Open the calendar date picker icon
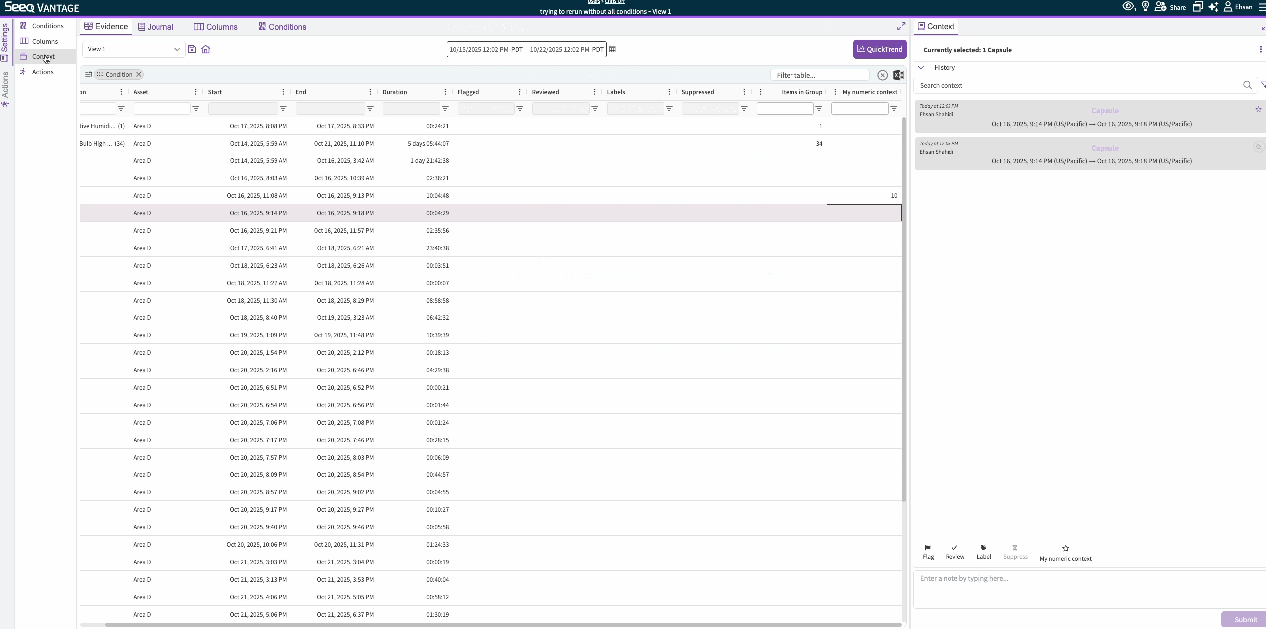 pyautogui.click(x=612, y=49)
